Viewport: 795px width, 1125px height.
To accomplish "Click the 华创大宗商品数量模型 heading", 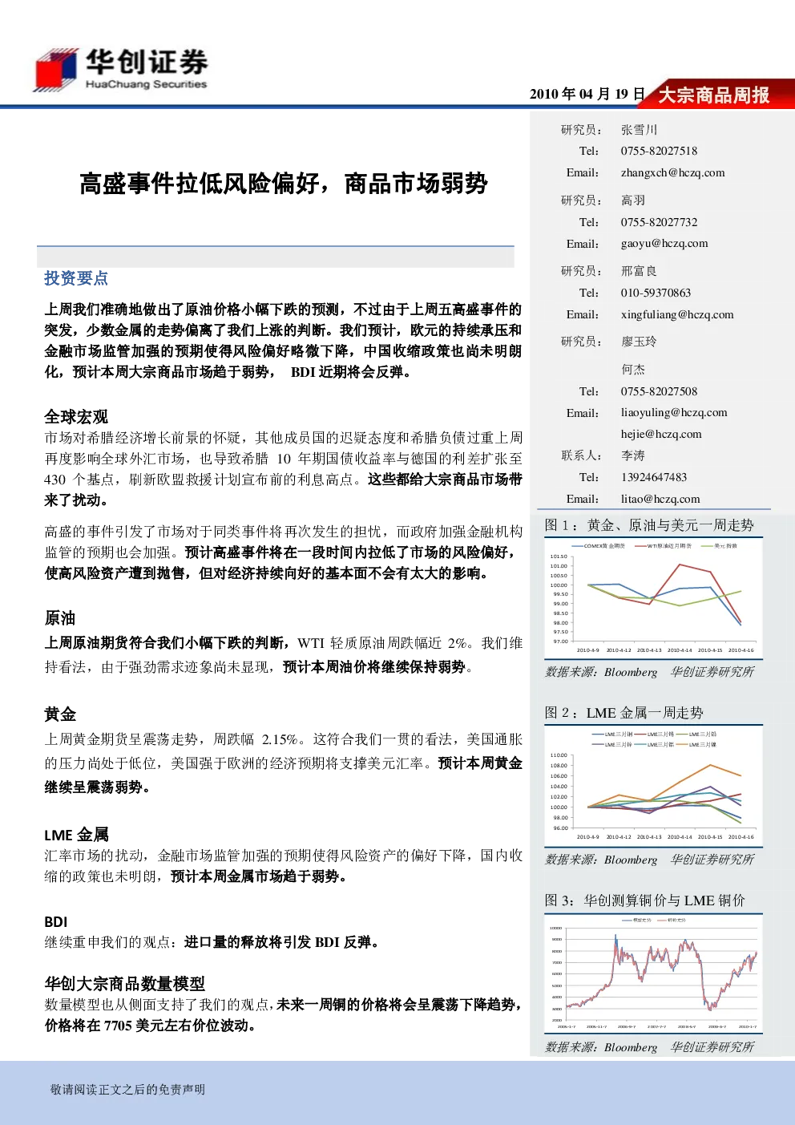I will [124, 984].
